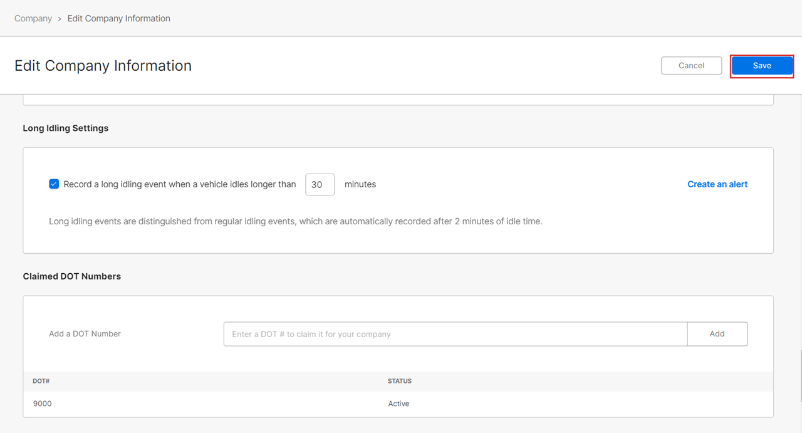The height and width of the screenshot is (433, 802).
Task: Click the Long Idling Settings heading
Action: coord(66,128)
